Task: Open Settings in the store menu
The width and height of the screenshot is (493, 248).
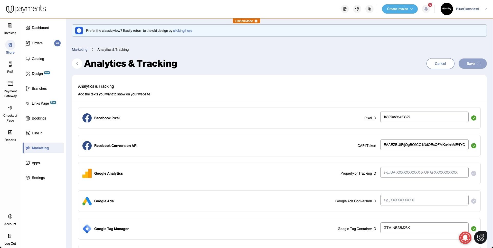Action: point(43,178)
